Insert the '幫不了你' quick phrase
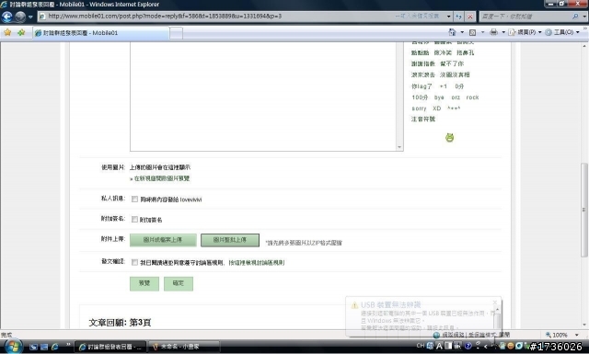The height and width of the screenshot is (354, 589). click(452, 63)
